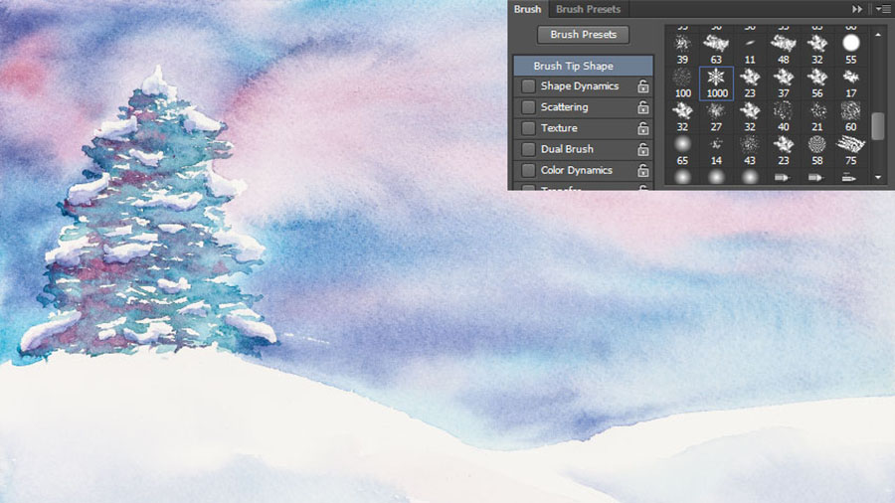The height and width of the screenshot is (503, 895).
Task: Select the Brush Tip Shape option
Action: 574,66
